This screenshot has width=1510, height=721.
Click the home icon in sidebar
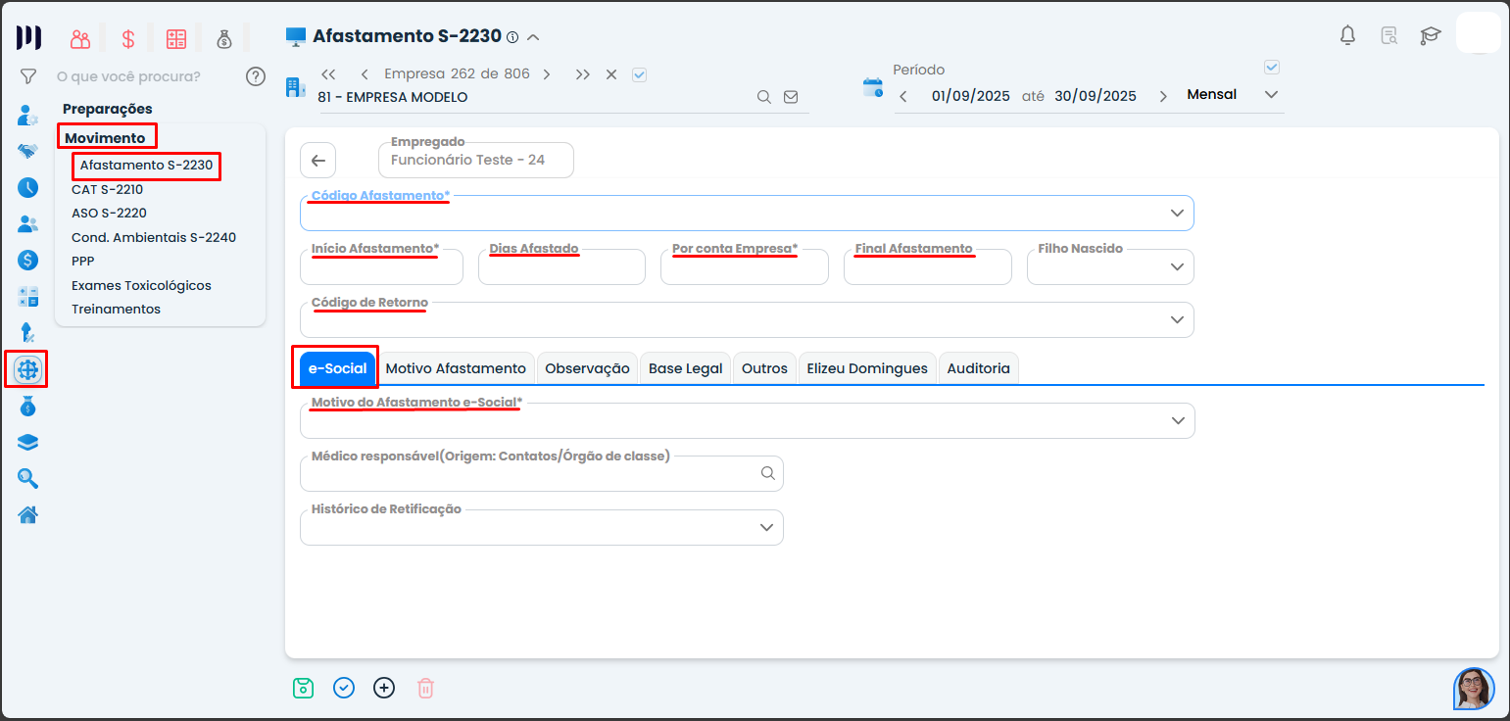tap(28, 514)
